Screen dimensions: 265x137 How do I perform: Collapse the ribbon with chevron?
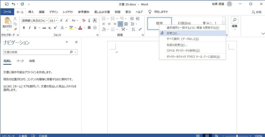point(263,34)
